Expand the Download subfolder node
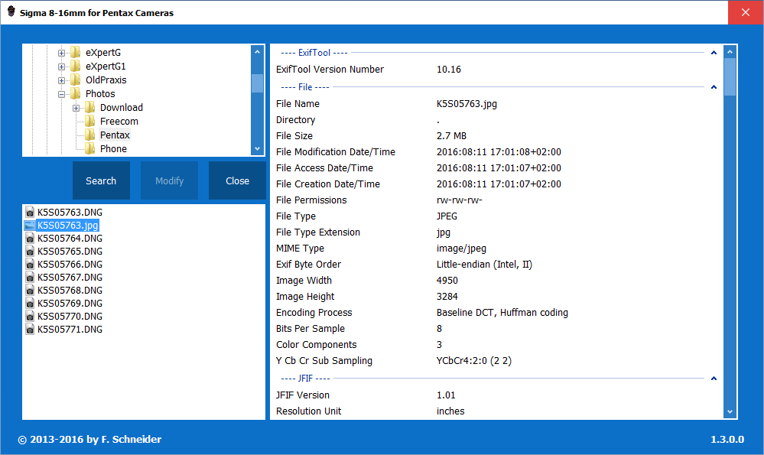 pyautogui.click(x=76, y=108)
